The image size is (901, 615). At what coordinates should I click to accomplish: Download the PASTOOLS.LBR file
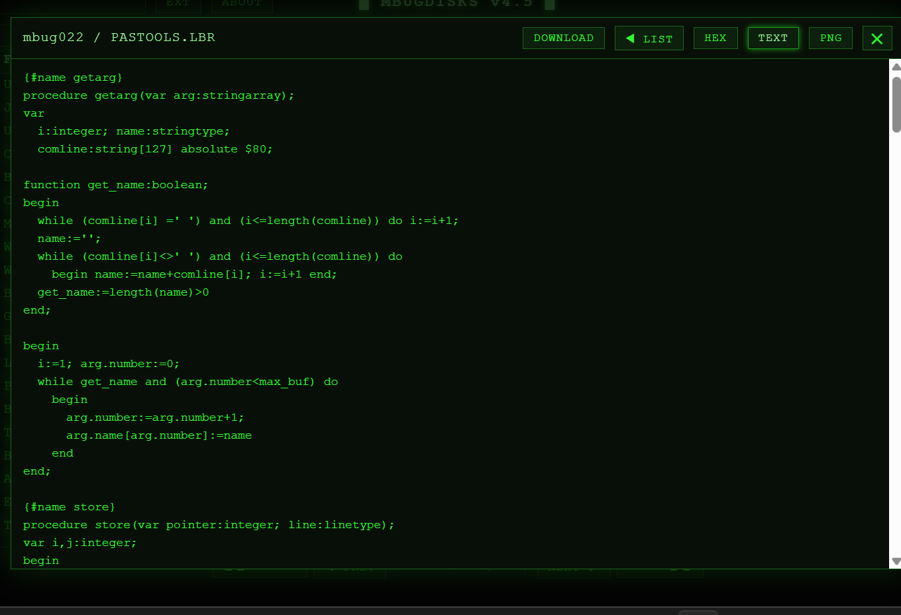(564, 38)
